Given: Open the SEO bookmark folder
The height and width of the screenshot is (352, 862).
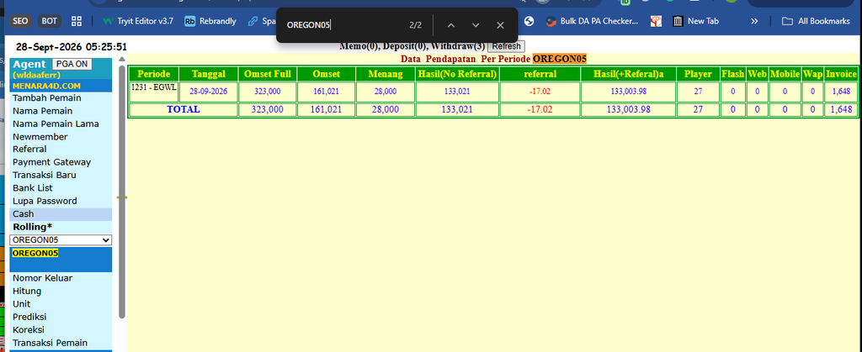Looking at the screenshot, I should (20, 21).
